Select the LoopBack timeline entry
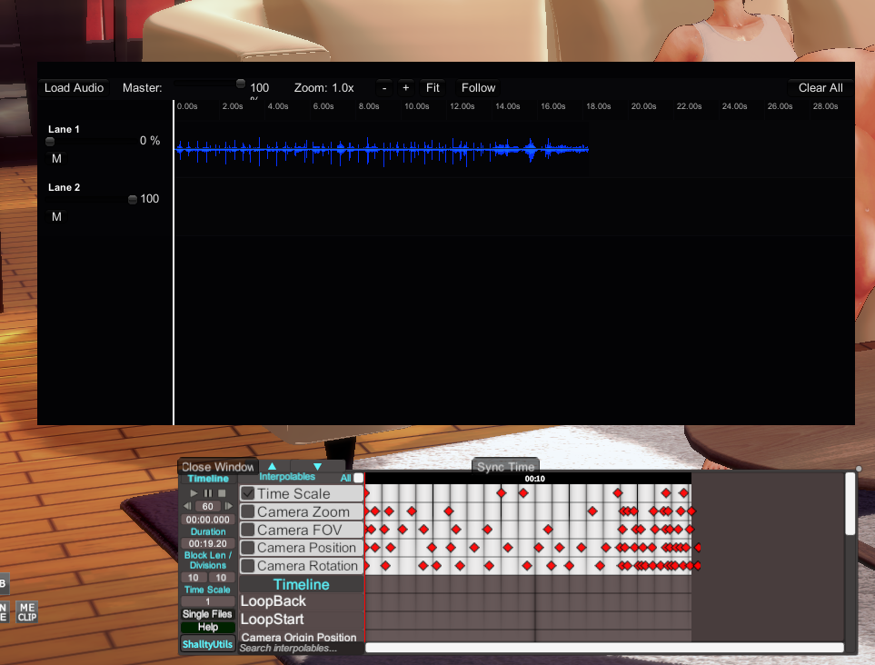875x665 pixels. click(273, 601)
